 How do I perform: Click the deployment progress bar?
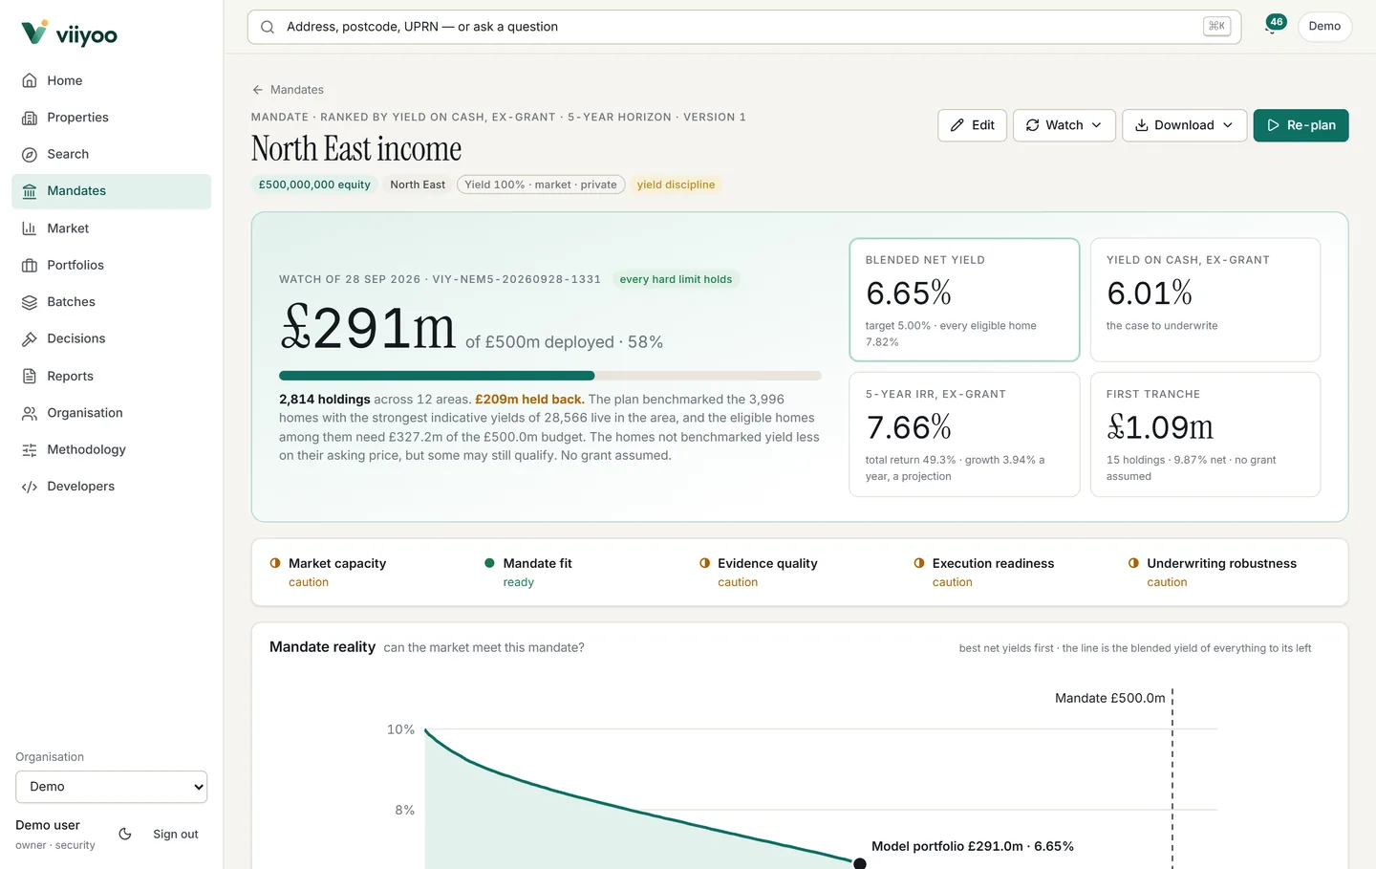tap(550, 376)
